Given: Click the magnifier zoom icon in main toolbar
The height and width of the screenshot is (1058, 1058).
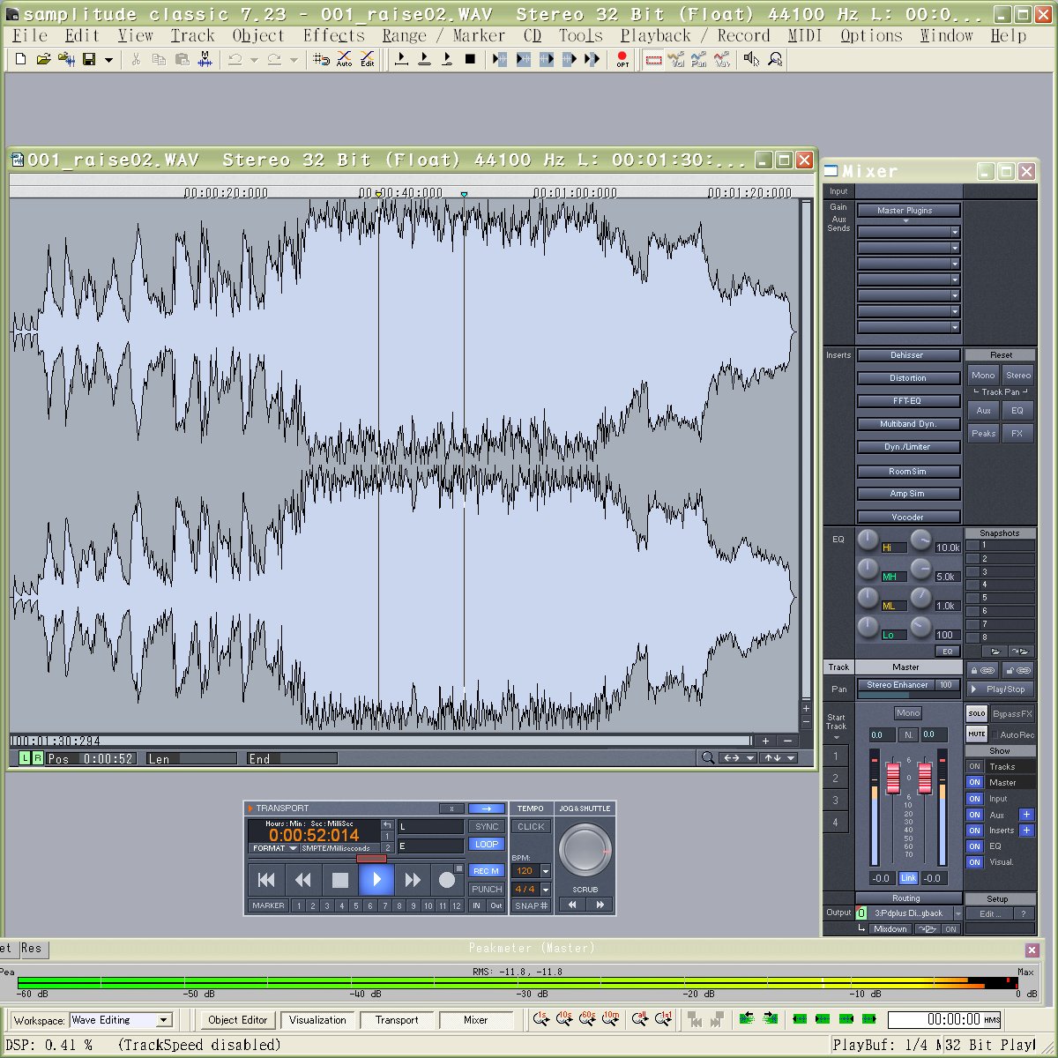Looking at the screenshot, I should tap(775, 59).
